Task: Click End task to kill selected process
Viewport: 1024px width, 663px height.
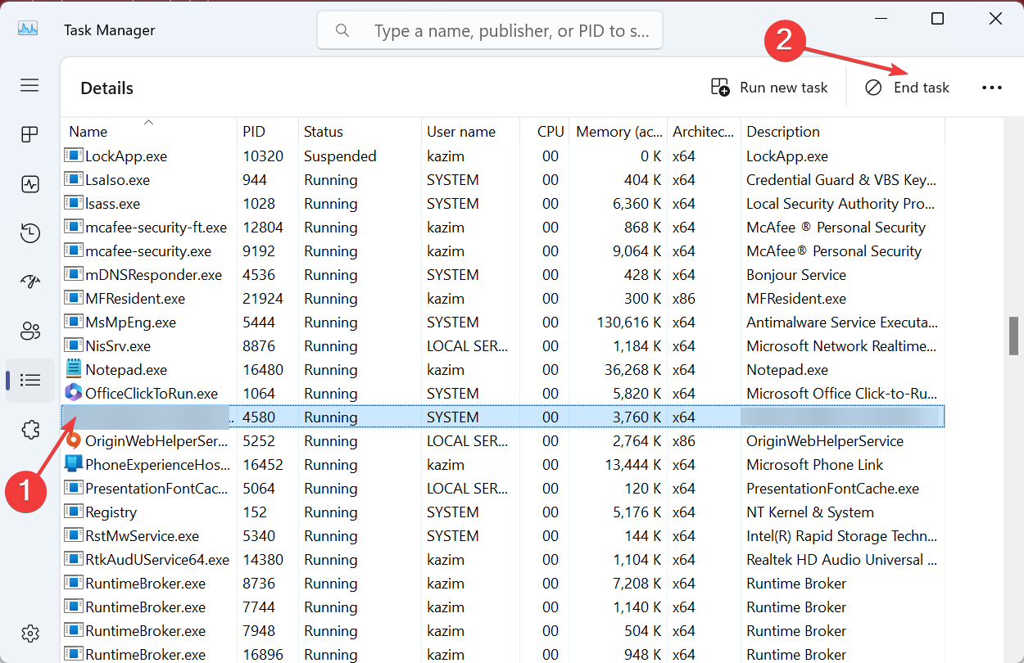Action: pyautogui.click(x=907, y=88)
